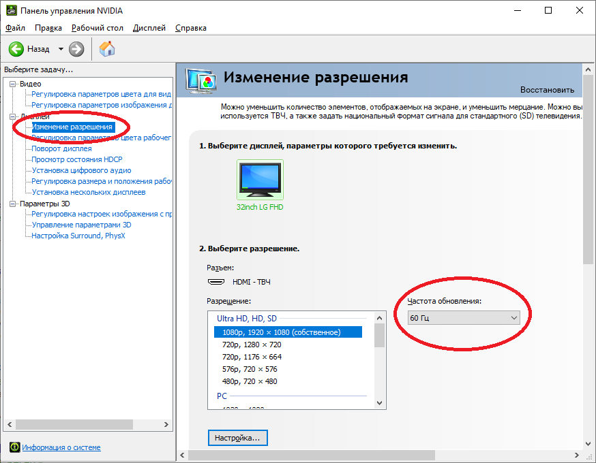Open the Рабочий стол menu
The height and width of the screenshot is (463, 596).
point(98,28)
